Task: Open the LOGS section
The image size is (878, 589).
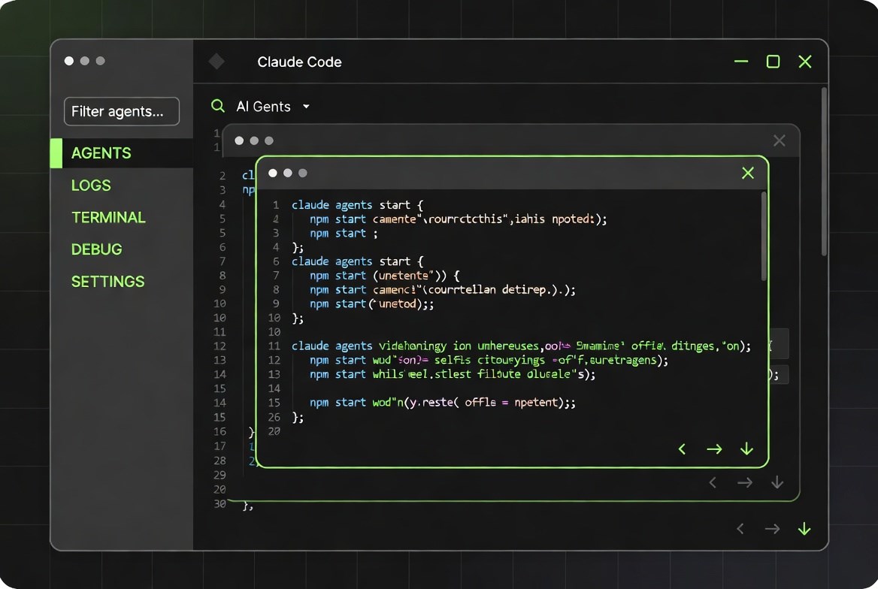Action: pos(91,186)
